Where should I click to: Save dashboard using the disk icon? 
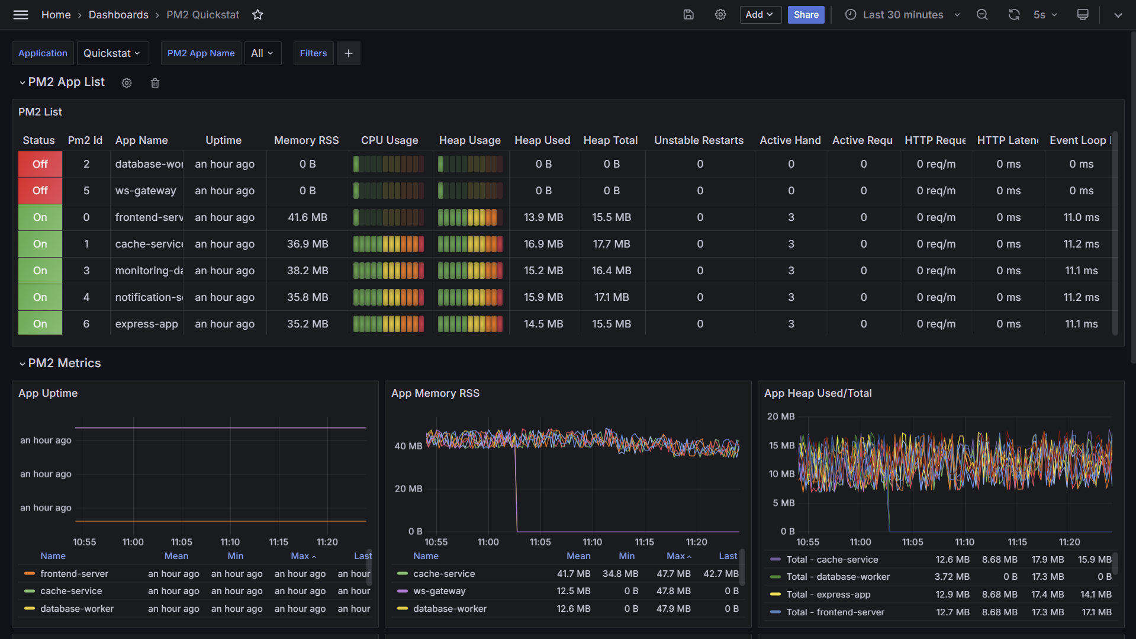(688, 15)
